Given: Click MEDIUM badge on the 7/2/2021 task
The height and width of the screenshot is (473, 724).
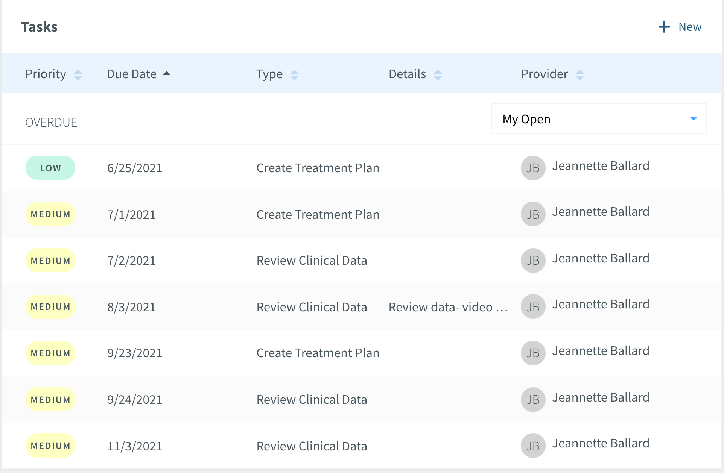Looking at the screenshot, I should click(50, 261).
